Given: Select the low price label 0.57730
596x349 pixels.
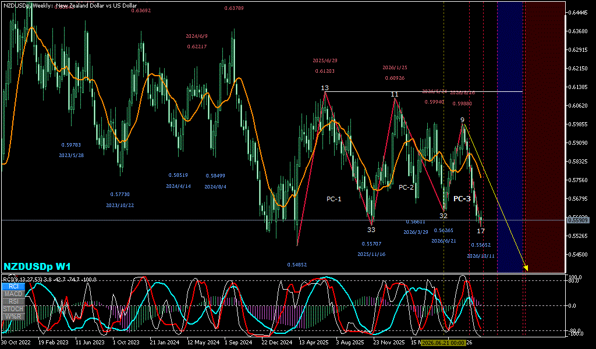Looking at the screenshot, I should pyautogui.click(x=120, y=194).
